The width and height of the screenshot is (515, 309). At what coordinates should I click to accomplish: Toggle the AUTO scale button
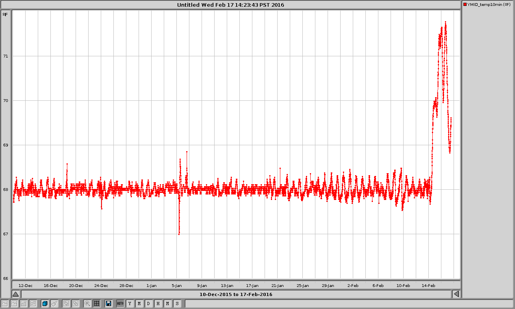pos(120,303)
